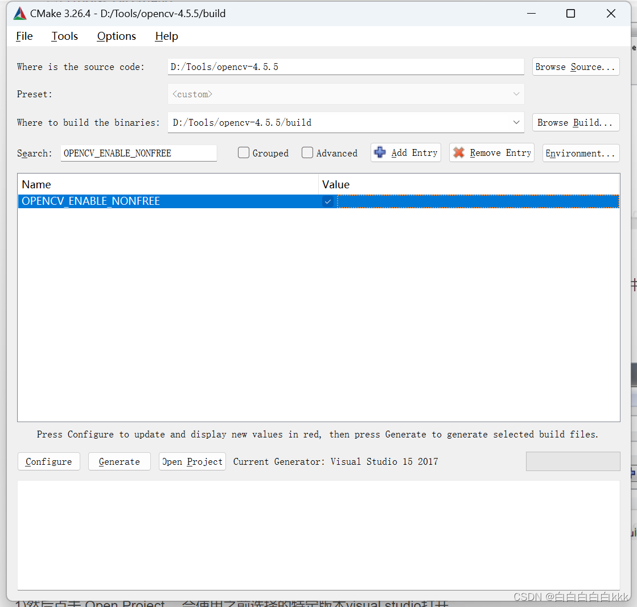
Task: Click the Generate button
Action: tap(119, 461)
